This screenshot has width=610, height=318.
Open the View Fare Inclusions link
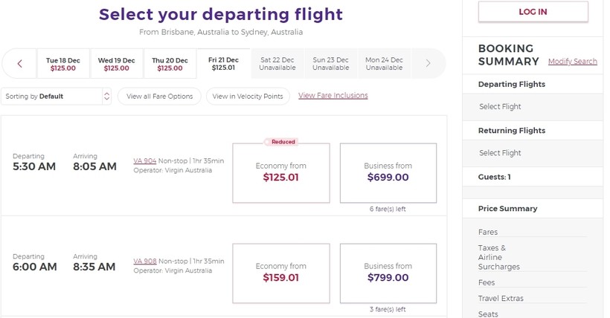click(333, 96)
